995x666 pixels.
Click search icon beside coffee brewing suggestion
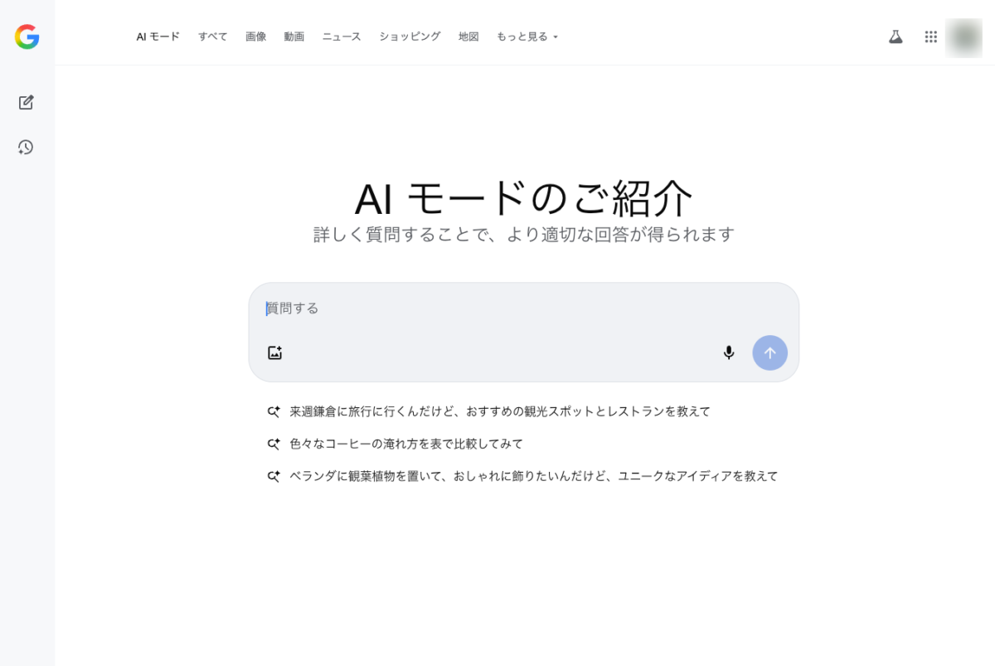274,444
